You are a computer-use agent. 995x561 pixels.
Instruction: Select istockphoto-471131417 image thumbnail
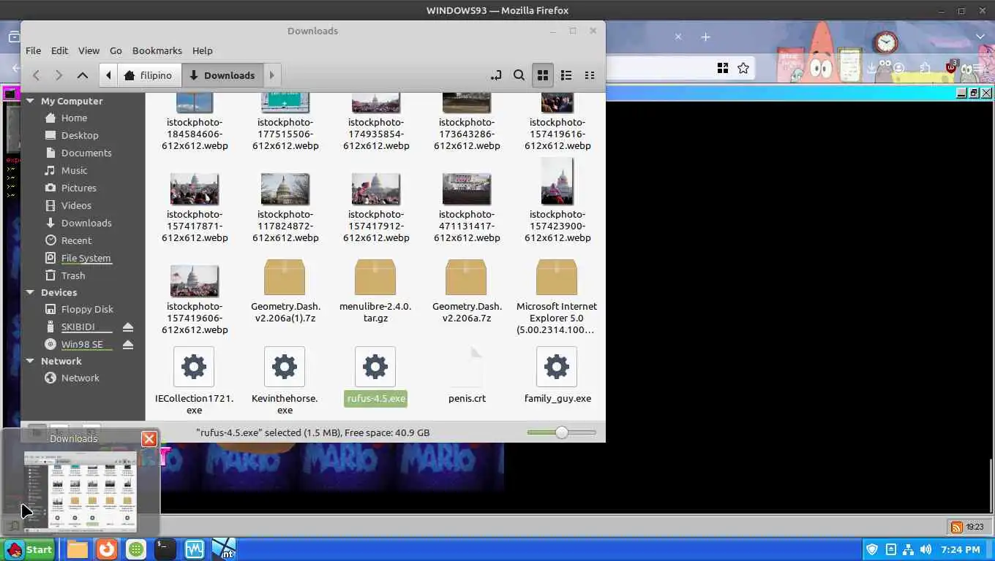tap(466, 189)
